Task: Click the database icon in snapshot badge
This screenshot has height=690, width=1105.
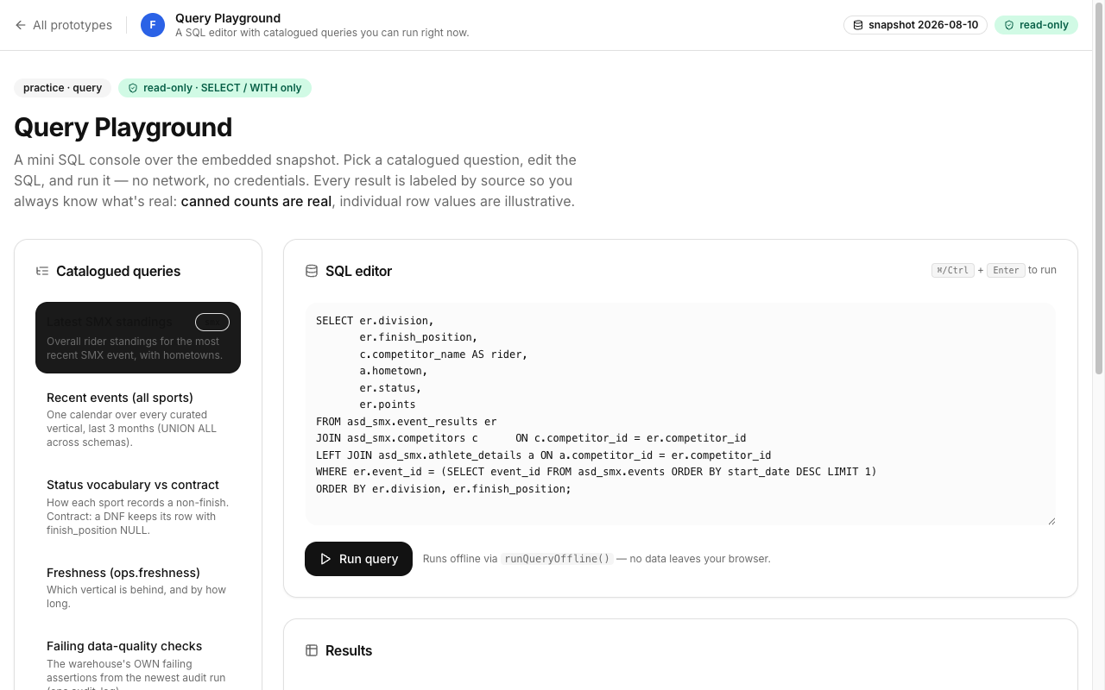Action: click(858, 25)
